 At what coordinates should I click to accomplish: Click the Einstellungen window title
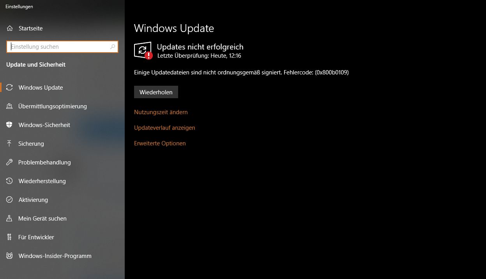pyautogui.click(x=19, y=7)
